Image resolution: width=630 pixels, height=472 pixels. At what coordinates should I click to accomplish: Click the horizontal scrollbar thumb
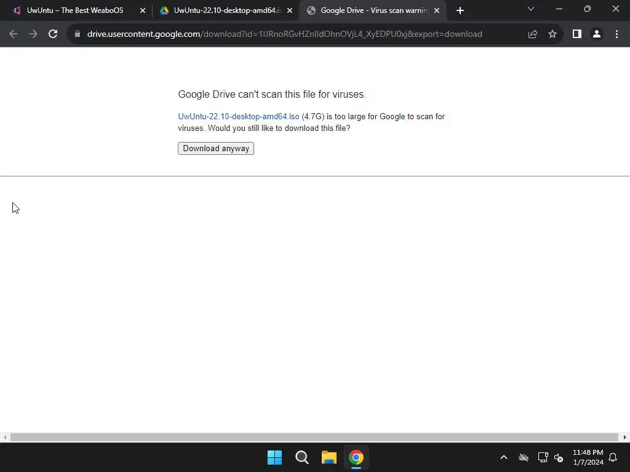coord(314,437)
